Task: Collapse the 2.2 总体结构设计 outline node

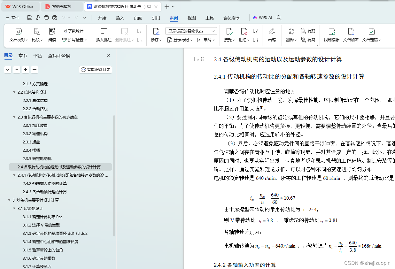Action: point(14,92)
